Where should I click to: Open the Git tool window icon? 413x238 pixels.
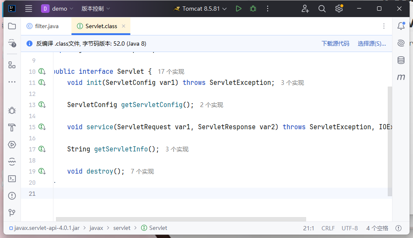coord(12,212)
